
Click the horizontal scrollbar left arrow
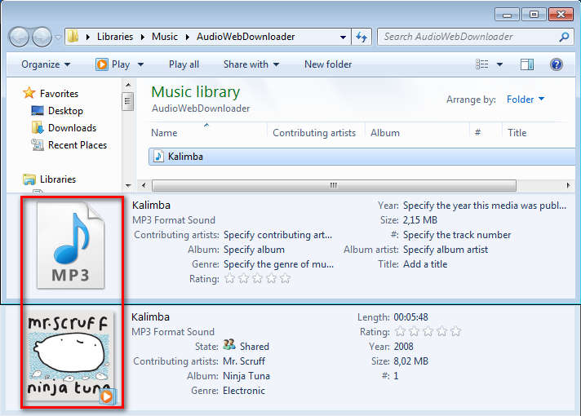pos(144,185)
